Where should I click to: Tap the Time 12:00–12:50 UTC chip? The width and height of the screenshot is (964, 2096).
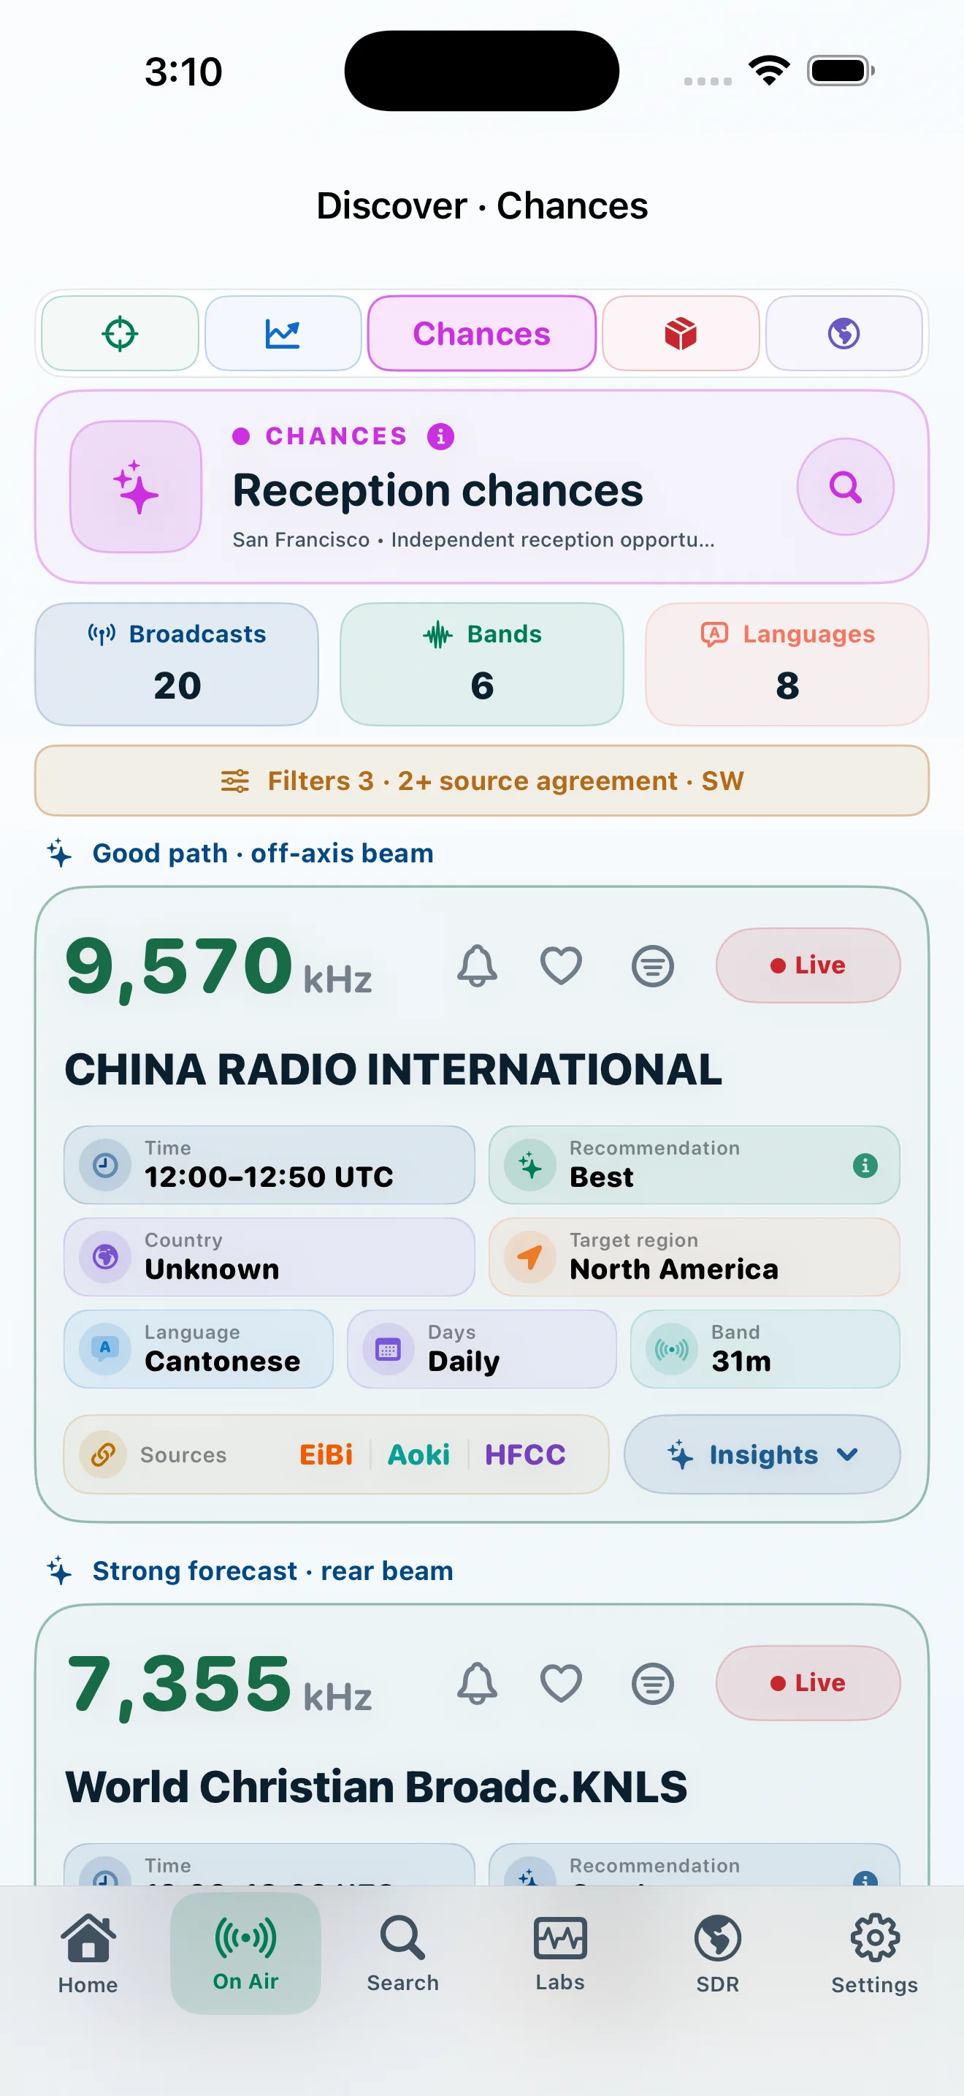pyautogui.click(x=269, y=1165)
